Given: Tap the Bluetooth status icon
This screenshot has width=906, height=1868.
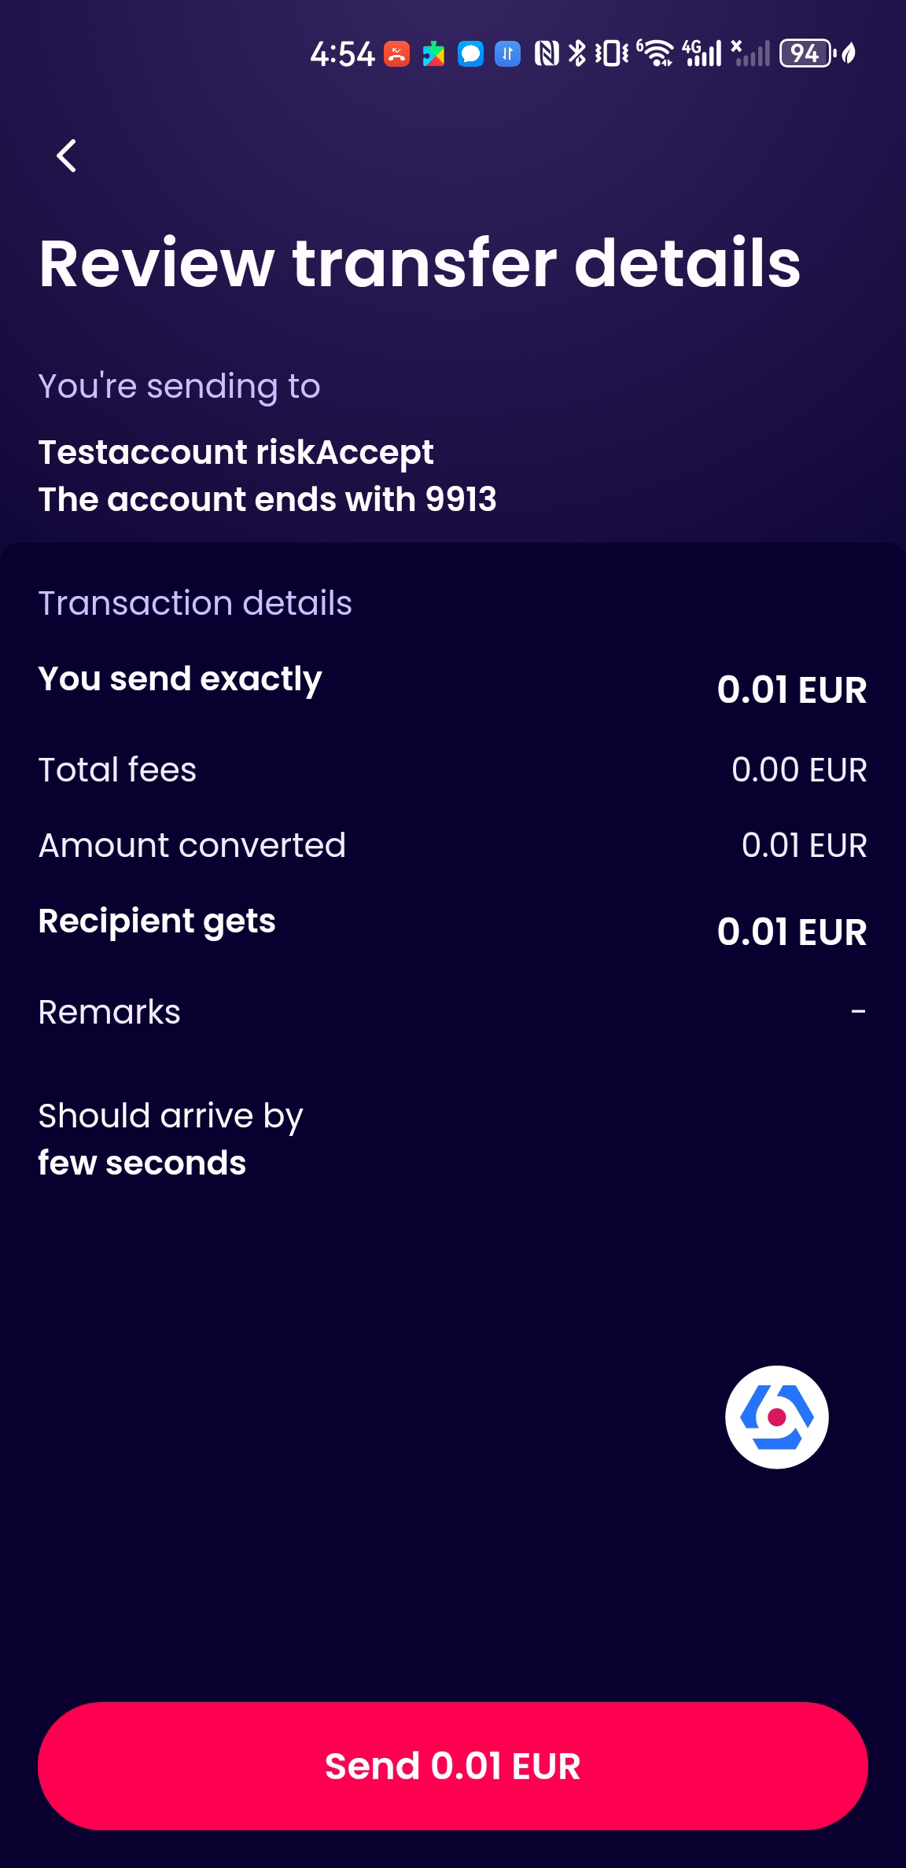Looking at the screenshot, I should coord(577,53).
